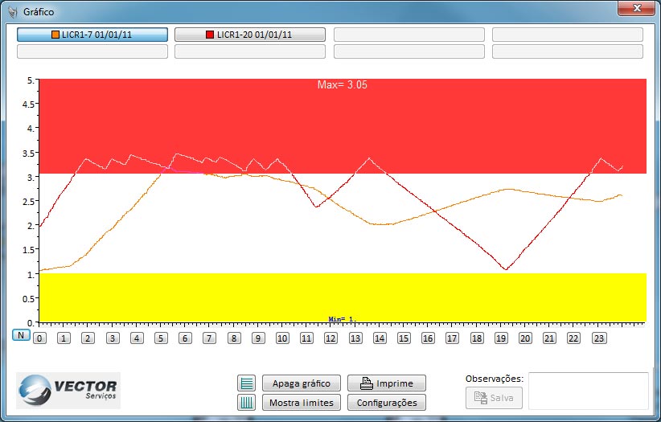Select the LICR1-7 01/01/11 series button
Screen dimensions: 661x422
92,35
